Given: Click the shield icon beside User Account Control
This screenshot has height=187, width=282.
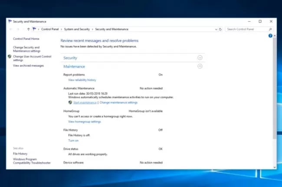Looking at the screenshot, I should [x=10, y=56].
